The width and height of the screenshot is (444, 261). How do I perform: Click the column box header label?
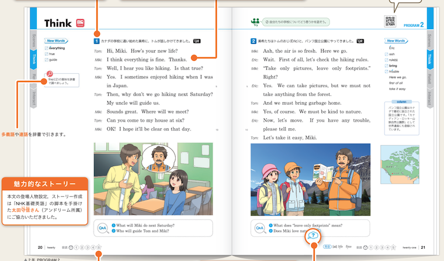(401, 102)
